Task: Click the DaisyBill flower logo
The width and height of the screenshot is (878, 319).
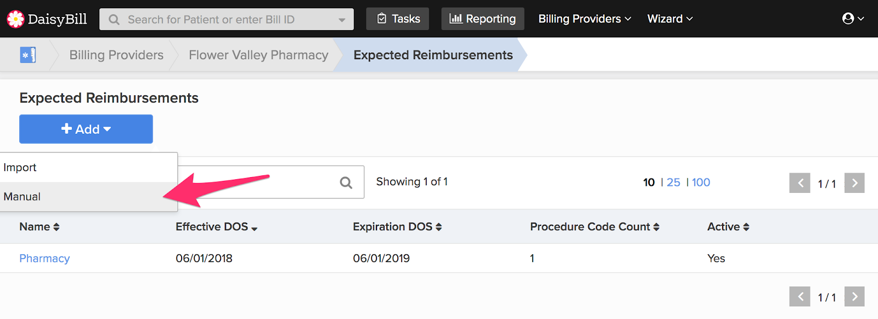Action: click(15, 19)
